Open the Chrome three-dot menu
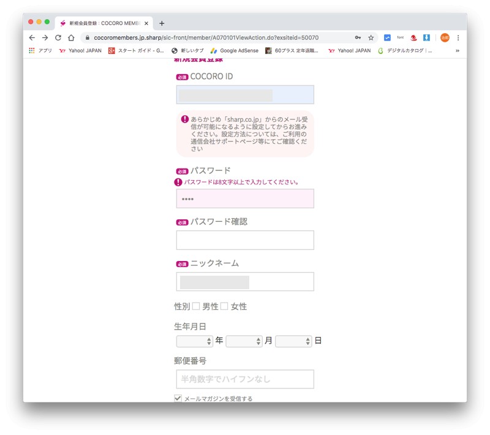The height and width of the screenshot is (435, 490). 458,37
